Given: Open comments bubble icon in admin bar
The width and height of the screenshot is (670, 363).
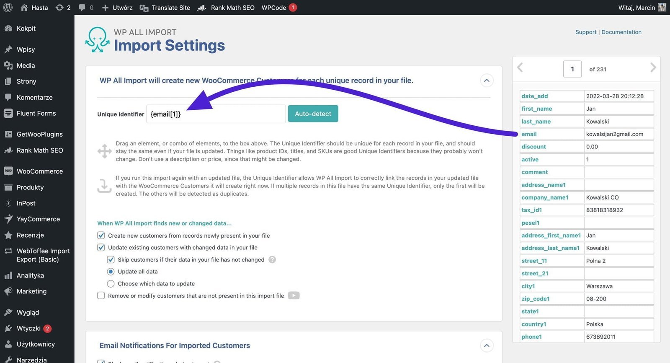Looking at the screenshot, I should coord(82,8).
